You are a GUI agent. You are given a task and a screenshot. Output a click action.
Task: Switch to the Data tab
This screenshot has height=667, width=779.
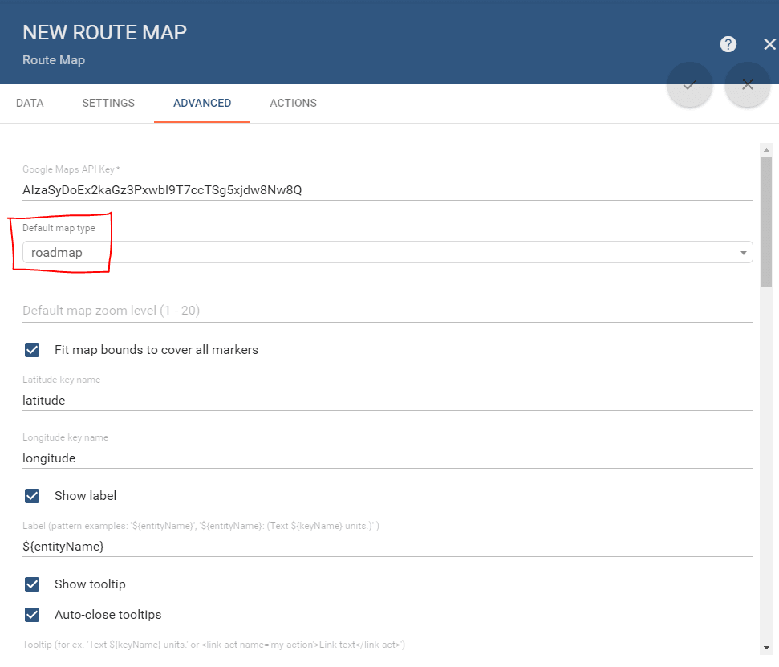(30, 104)
